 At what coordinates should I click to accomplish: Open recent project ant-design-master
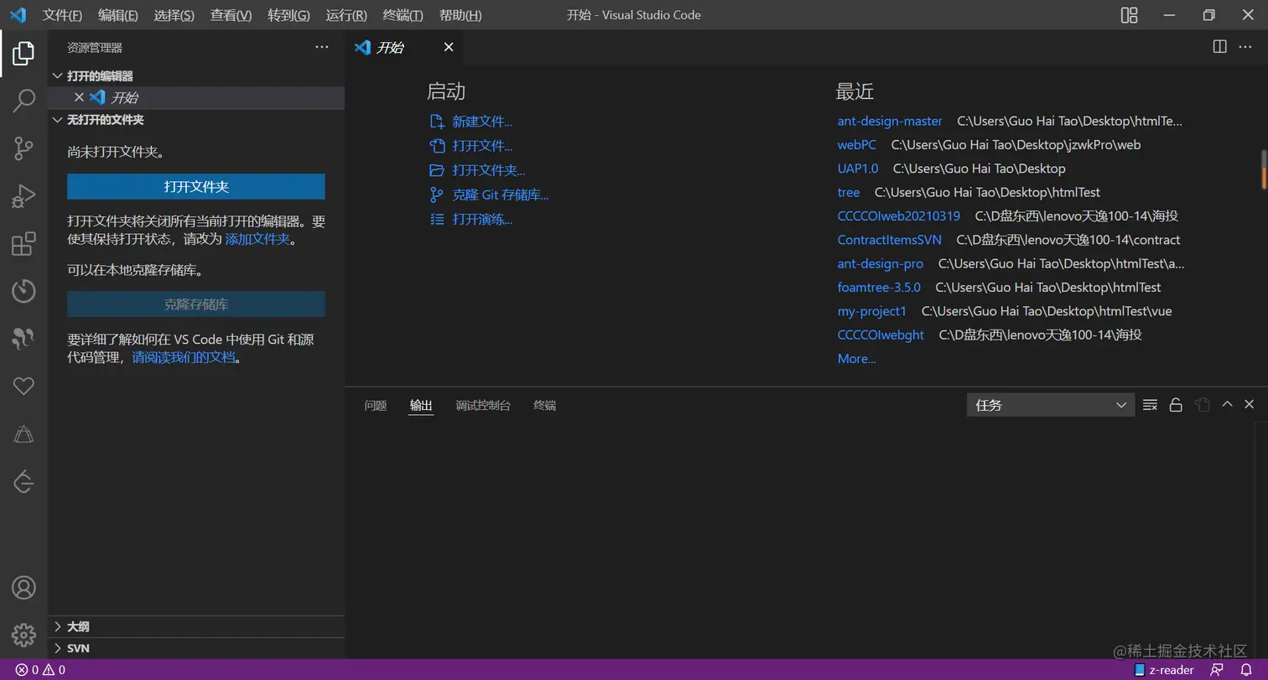[x=890, y=121]
